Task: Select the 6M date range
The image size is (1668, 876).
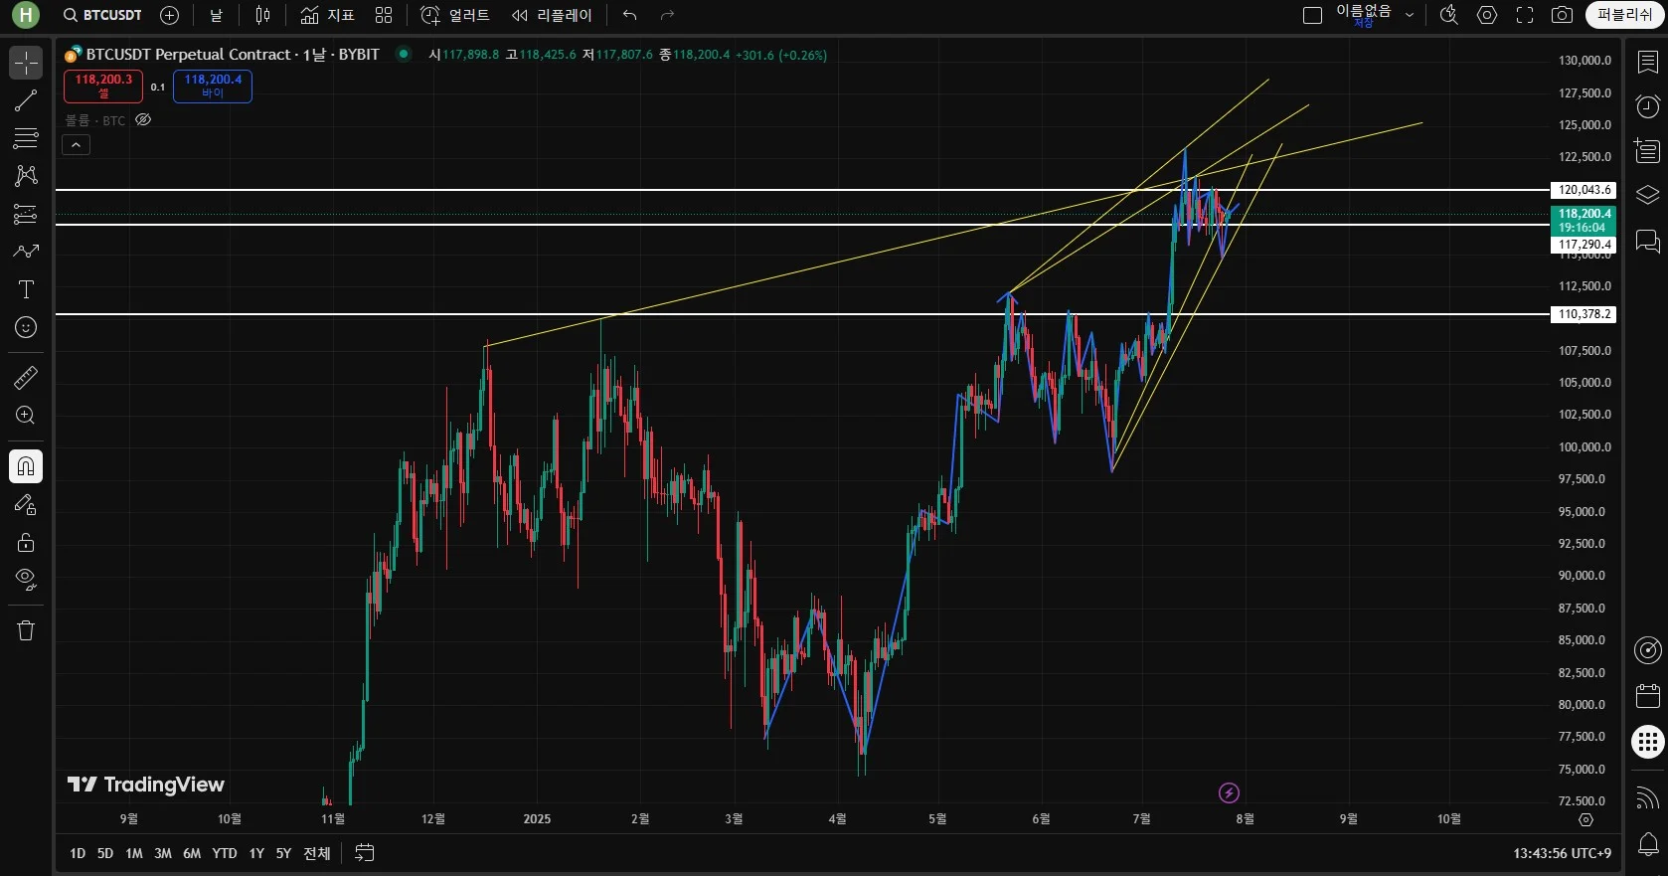Action: [192, 853]
